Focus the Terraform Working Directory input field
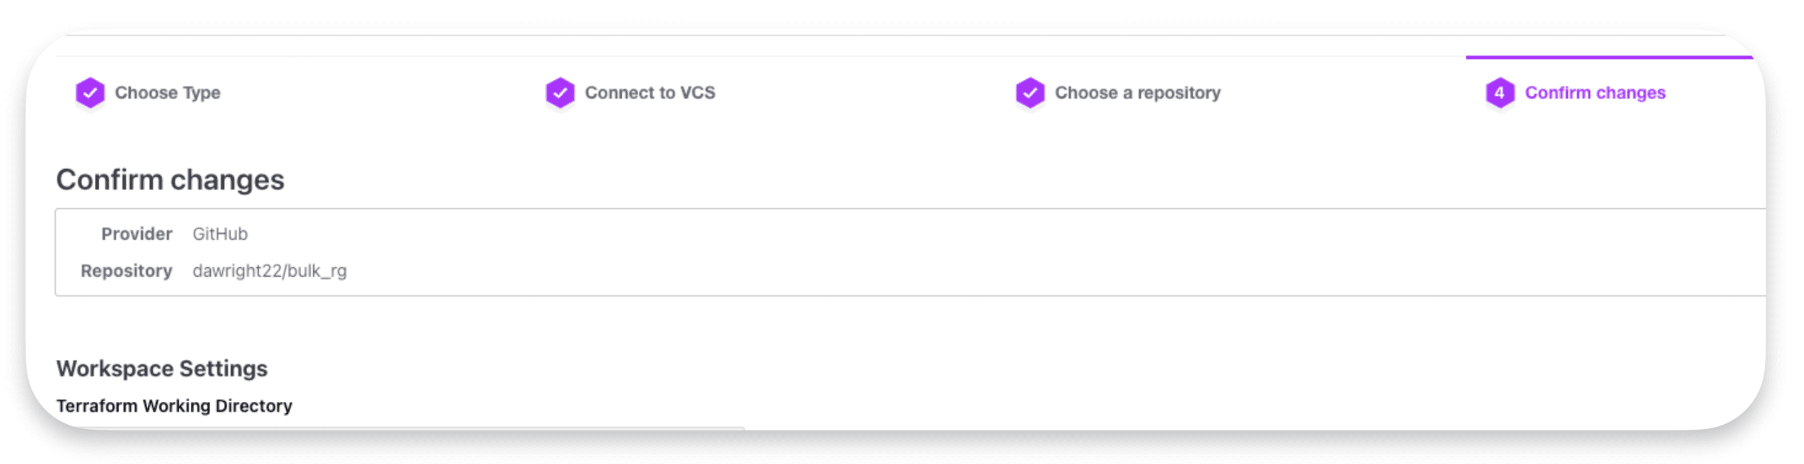 [x=399, y=428]
